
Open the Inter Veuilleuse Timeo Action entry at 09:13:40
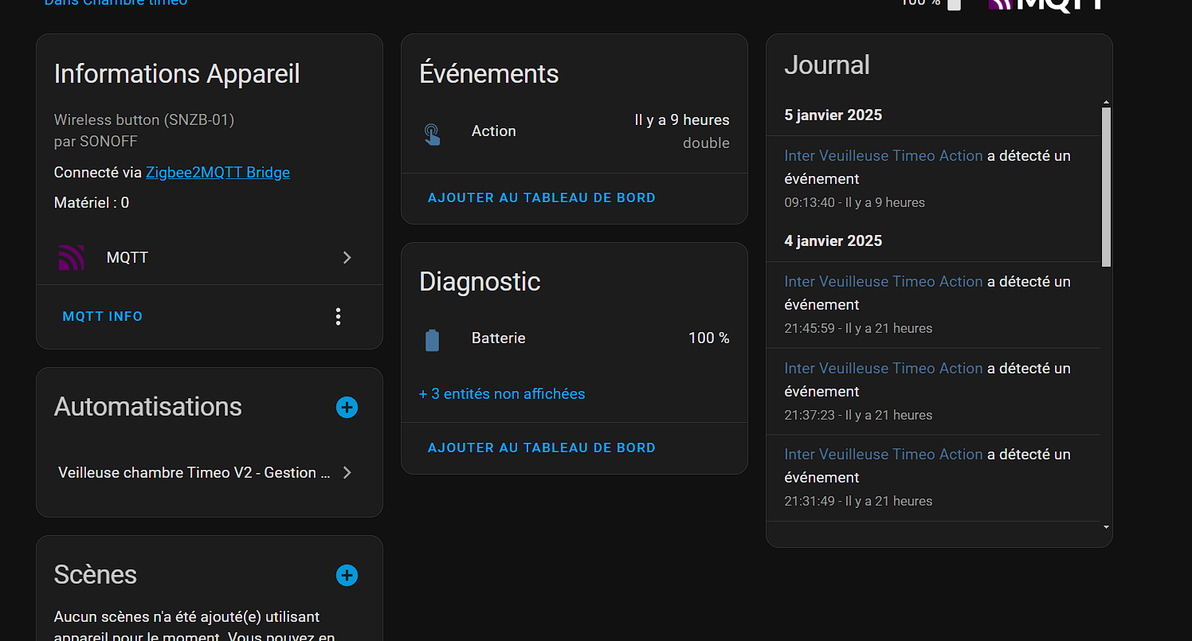tap(883, 156)
